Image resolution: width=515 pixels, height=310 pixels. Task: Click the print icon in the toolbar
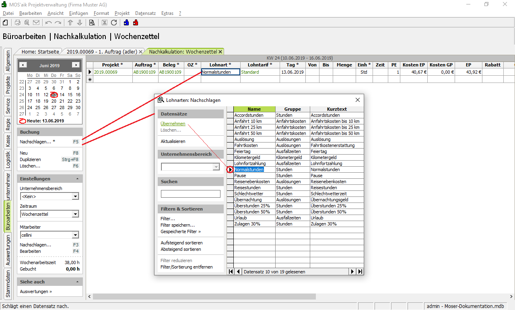tap(18, 23)
